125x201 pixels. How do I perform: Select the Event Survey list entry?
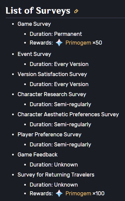pos(34,54)
